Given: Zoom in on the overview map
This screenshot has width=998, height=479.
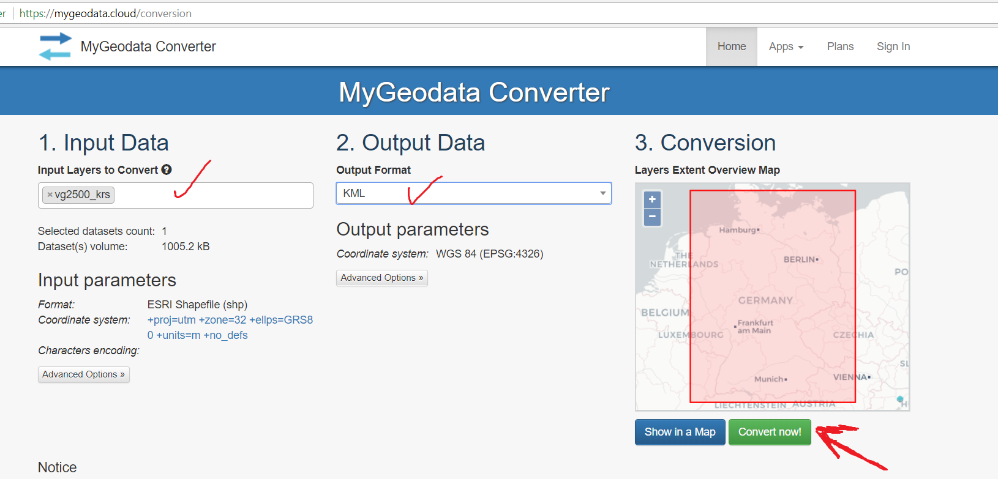Looking at the screenshot, I should click(652, 199).
